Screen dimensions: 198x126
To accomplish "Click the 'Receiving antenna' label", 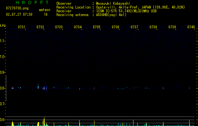I will [x=72, y=15].
